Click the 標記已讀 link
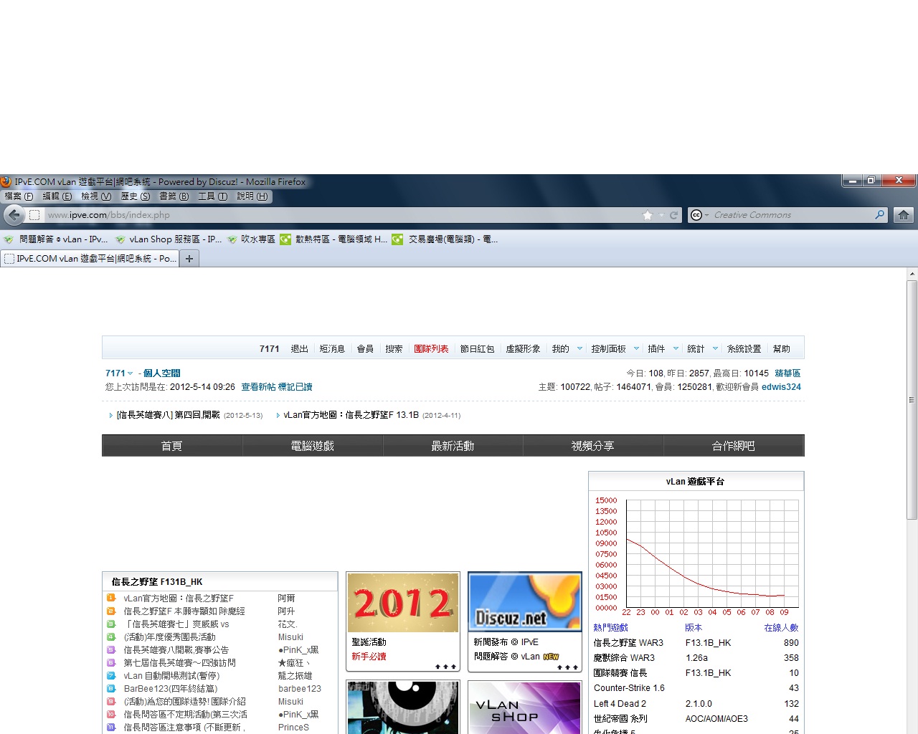The image size is (918, 734). [x=295, y=387]
